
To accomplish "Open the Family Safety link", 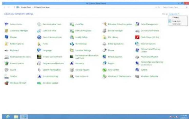I will (81, 37).
